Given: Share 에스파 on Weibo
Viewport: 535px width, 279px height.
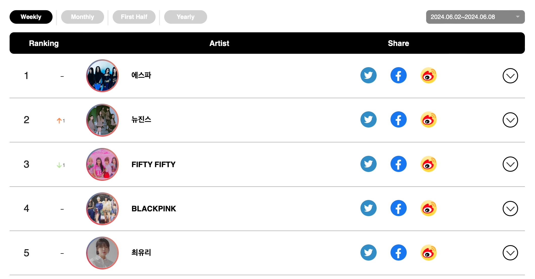Looking at the screenshot, I should [x=428, y=75].
